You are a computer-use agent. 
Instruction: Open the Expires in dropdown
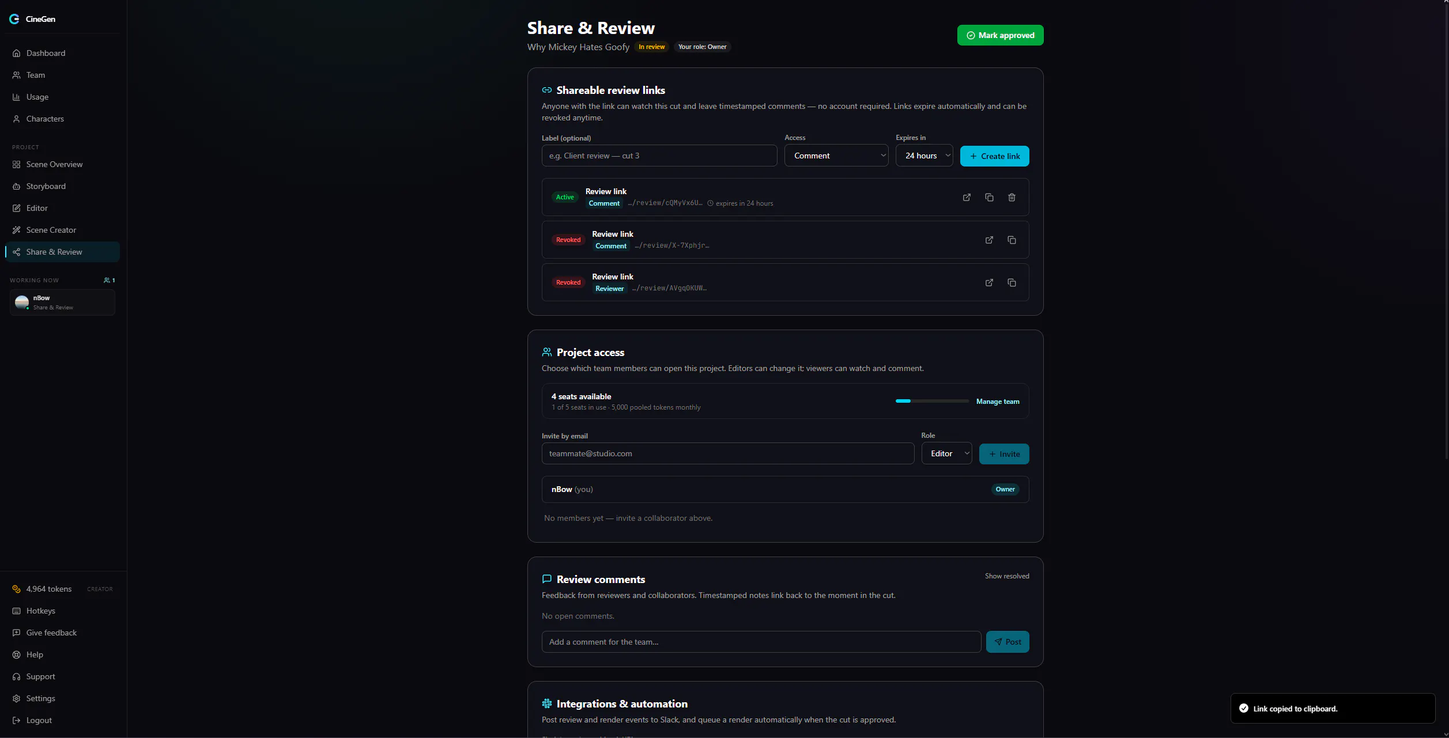pos(924,156)
